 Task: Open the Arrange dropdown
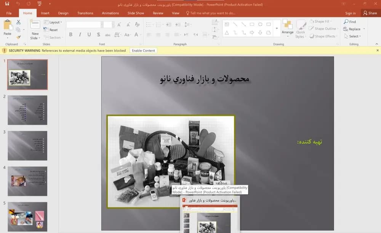[x=287, y=29]
